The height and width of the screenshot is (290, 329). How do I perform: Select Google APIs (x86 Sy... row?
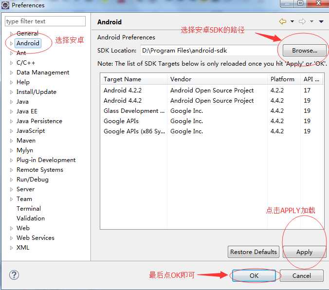212,131
